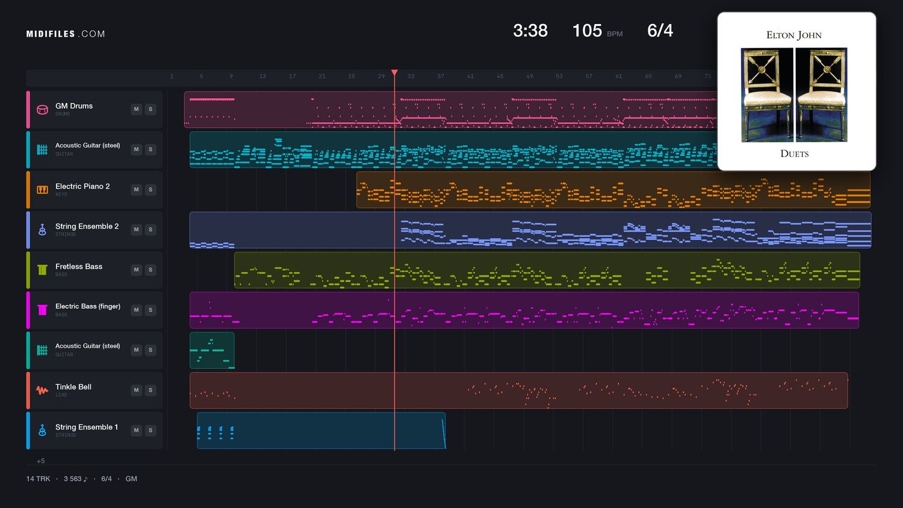This screenshot has width=903, height=508.
Task: Mute the GM Drums track
Action: click(136, 110)
